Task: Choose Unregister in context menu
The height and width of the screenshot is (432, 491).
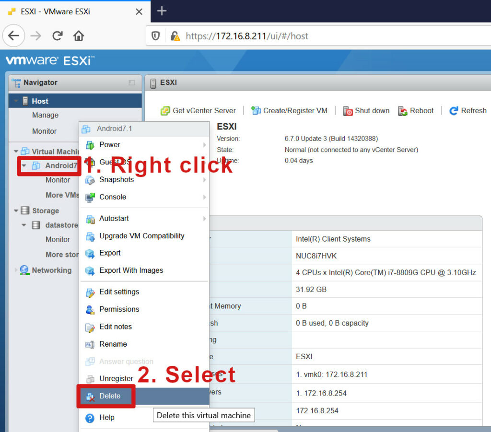Action: click(144, 379)
